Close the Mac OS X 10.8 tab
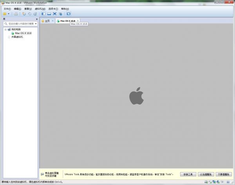Viewport: 235px width, 185px height. tap(78, 21)
